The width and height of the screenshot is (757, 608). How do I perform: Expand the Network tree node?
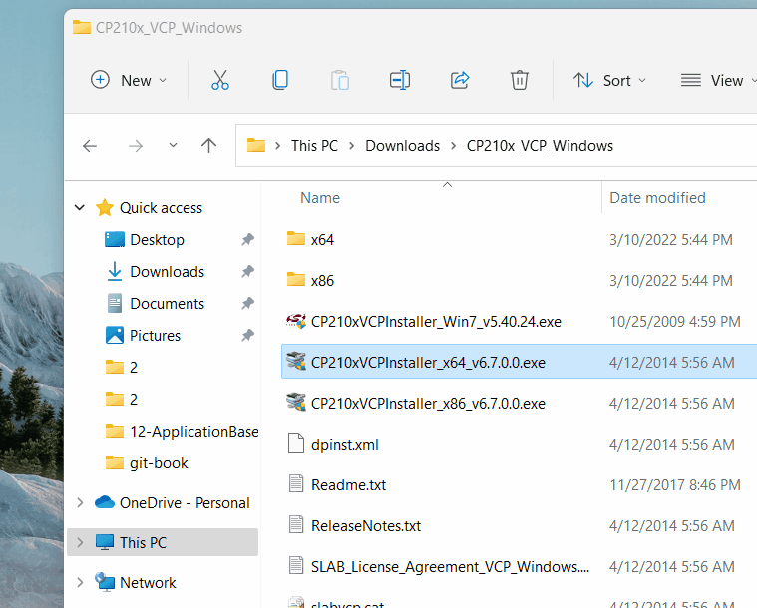(80, 583)
